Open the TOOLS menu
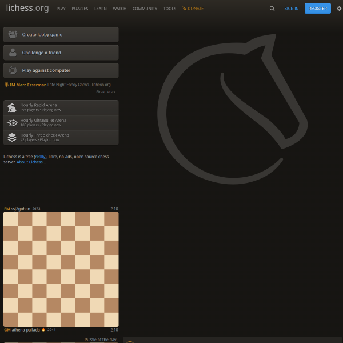The width and height of the screenshot is (343, 343). pos(170,9)
